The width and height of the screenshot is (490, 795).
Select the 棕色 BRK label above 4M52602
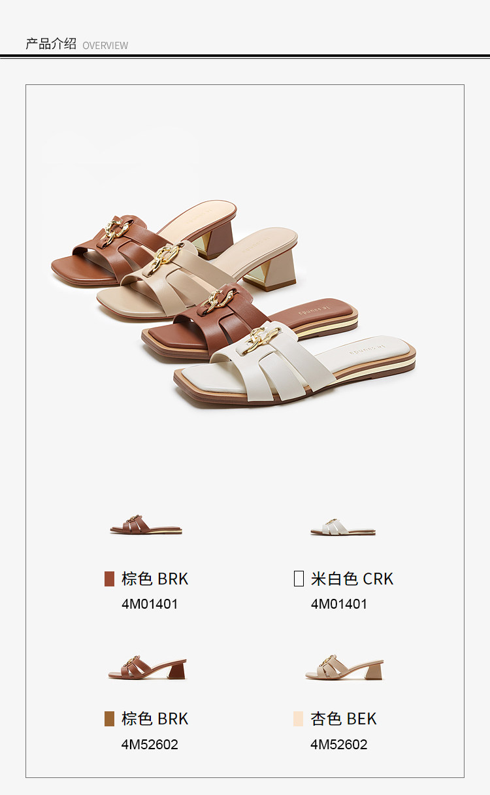coord(155,719)
